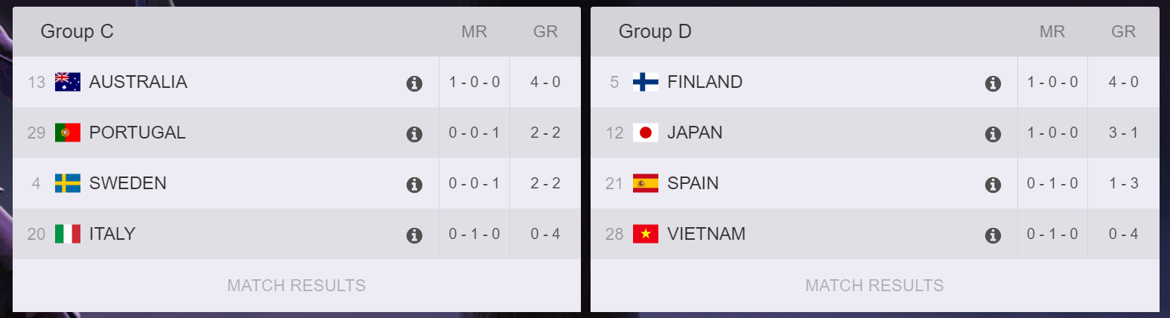The width and height of the screenshot is (1170, 318).
Task: Click the GR column header in Group D
Action: (1124, 31)
